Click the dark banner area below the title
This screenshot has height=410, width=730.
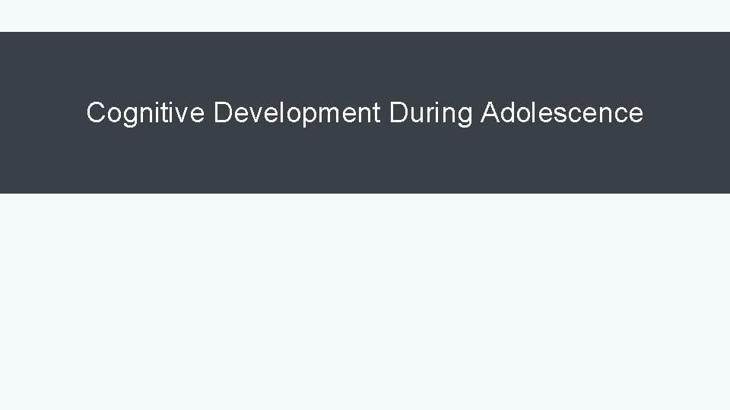point(365,163)
